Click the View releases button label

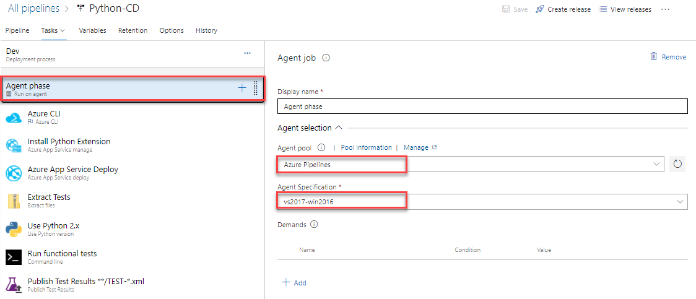click(x=631, y=9)
